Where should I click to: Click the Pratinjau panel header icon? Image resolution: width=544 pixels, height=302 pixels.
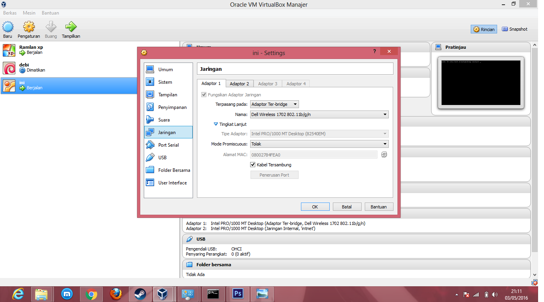click(x=438, y=47)
